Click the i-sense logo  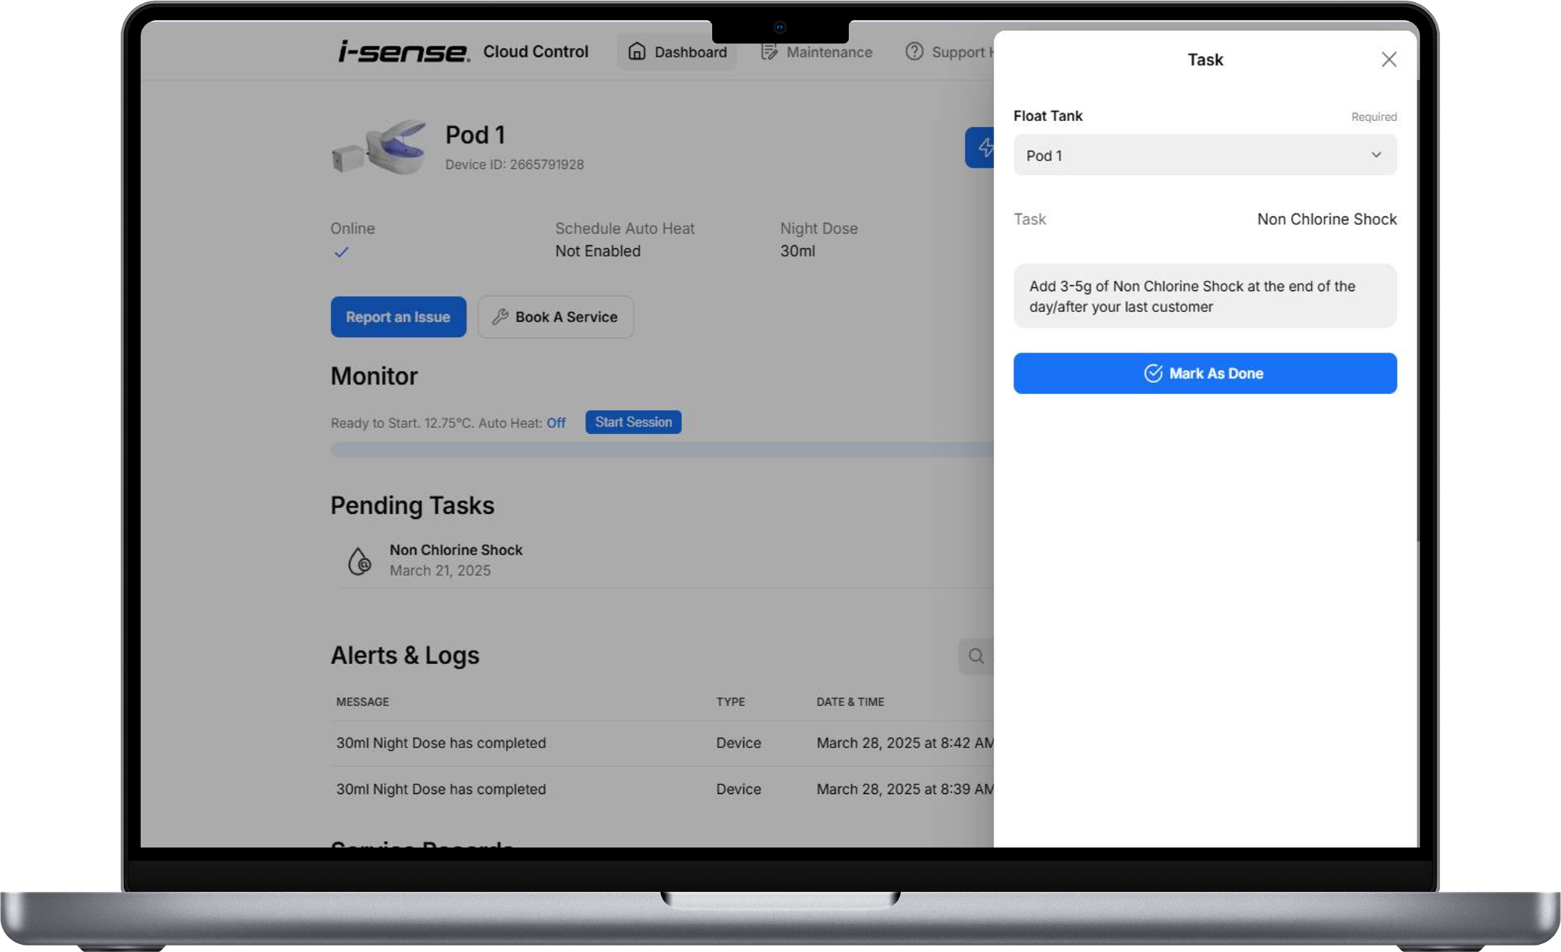(403, 52)
